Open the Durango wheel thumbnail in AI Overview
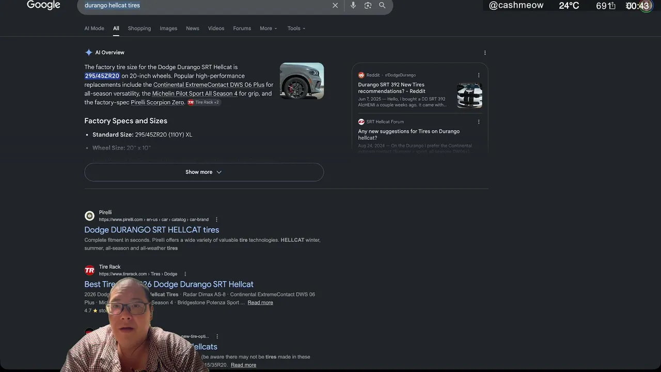The width and height of the screenshot is (661, 372). coord(302,81)
